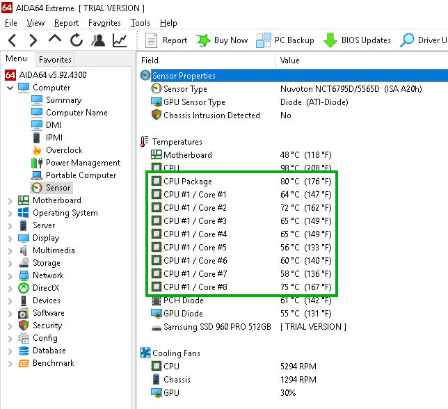Open the Favorites menu
The width and height of the screenshot is (448, 409).
click(104, 23)
